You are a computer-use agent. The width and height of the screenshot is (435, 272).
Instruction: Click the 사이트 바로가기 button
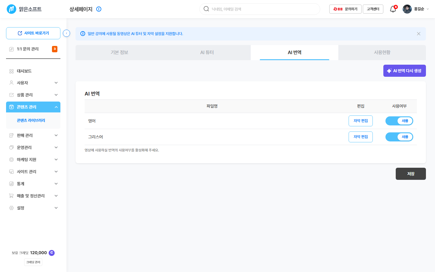click(33, 33)
